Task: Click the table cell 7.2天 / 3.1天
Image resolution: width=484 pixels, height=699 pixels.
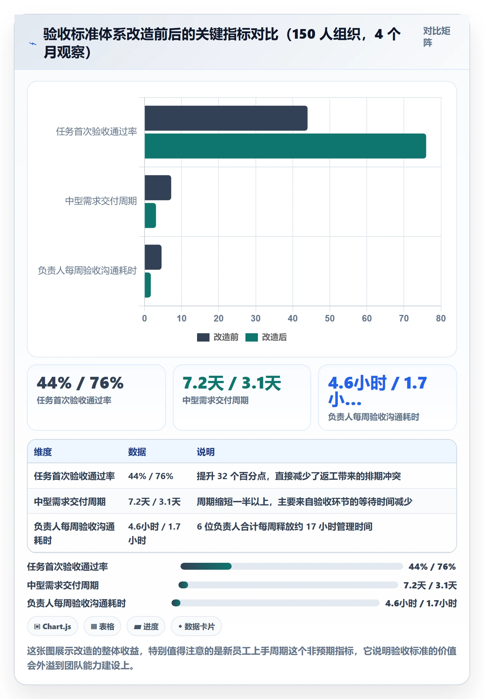Action: (154, 502)
